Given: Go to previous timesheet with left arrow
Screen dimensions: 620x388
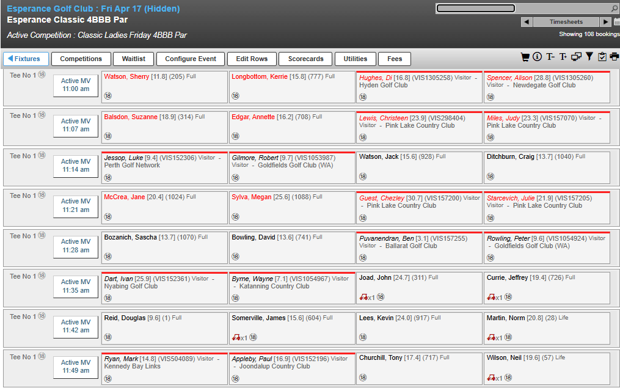Looking at the screenshot, I should click(x=527, y=22).
